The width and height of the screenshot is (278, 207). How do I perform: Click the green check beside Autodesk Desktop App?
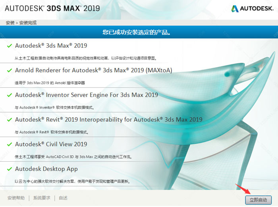coord(10,169)
